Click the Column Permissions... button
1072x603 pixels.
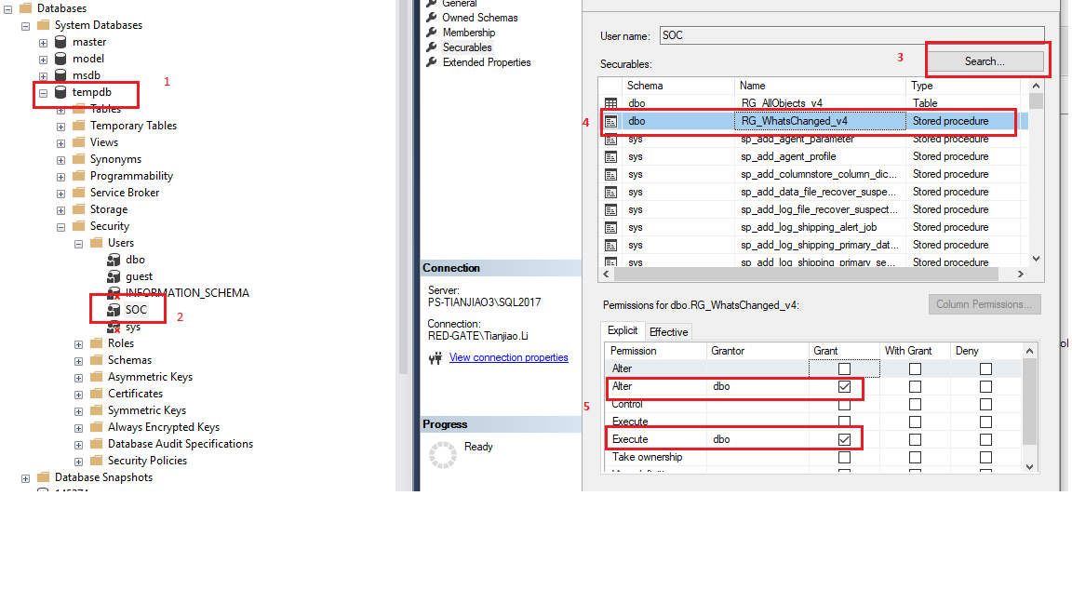(985, 304)
